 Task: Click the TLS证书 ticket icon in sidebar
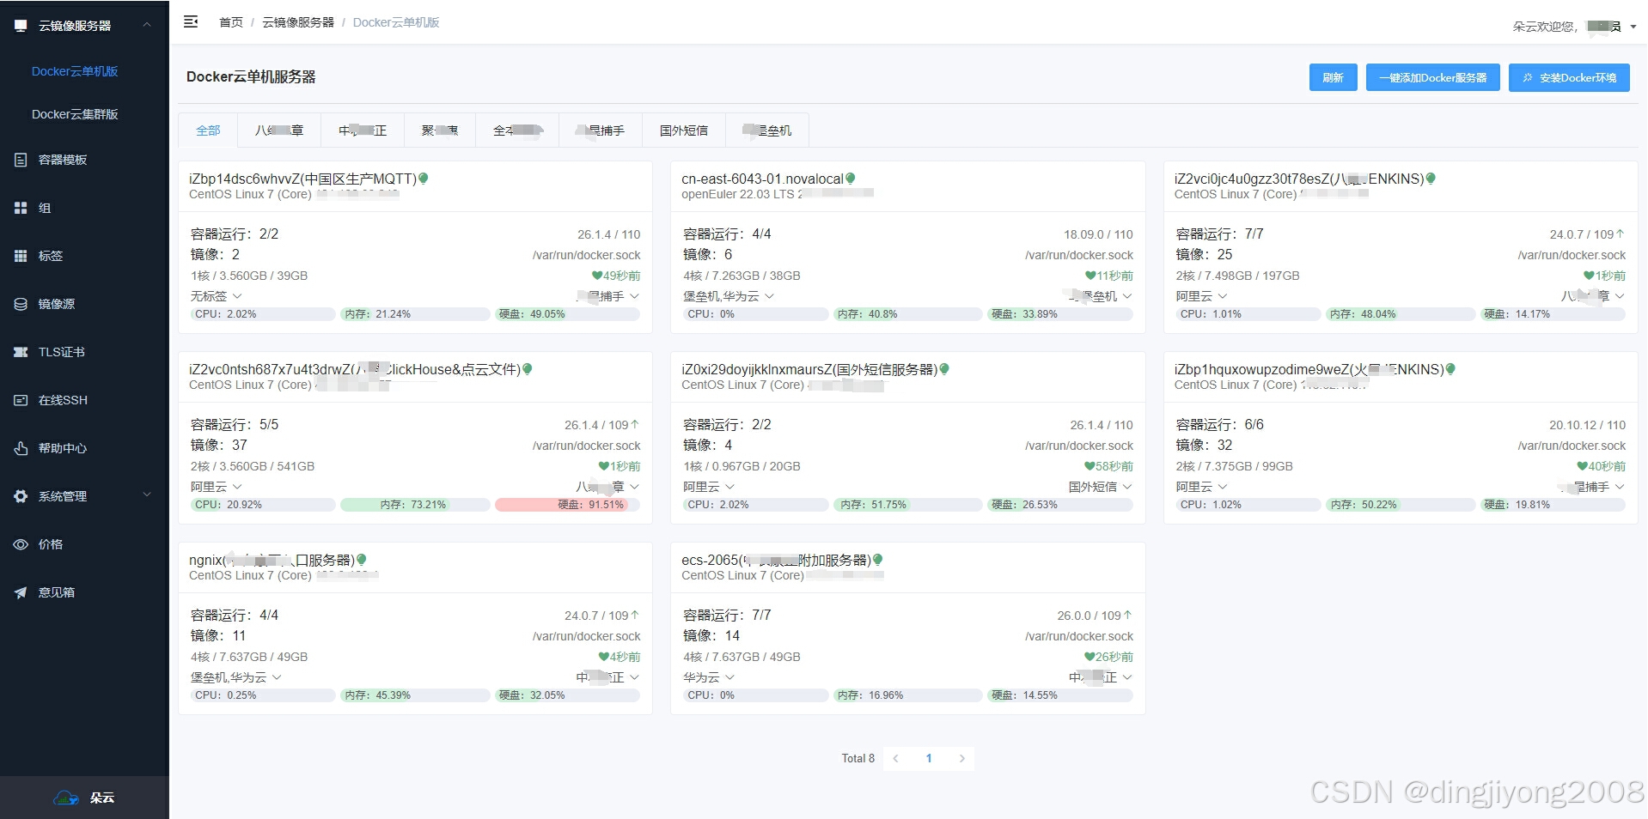(21, 352)
